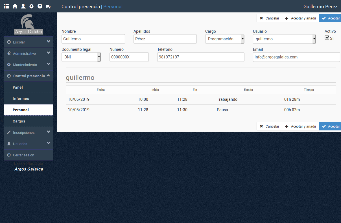Click the top blue Aceptar button

coord(330,18)
